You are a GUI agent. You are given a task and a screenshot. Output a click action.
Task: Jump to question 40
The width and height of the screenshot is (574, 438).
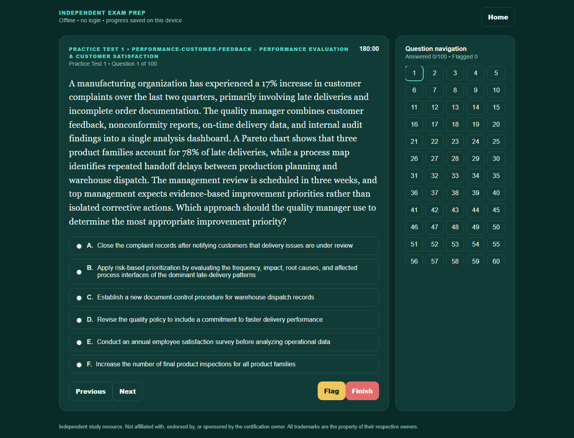point(496,193)
